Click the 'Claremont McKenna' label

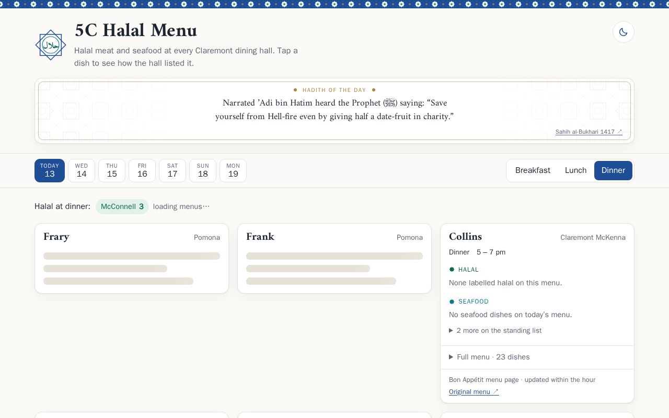593,237
